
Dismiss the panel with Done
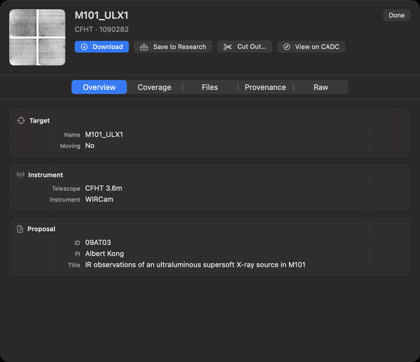396,15
